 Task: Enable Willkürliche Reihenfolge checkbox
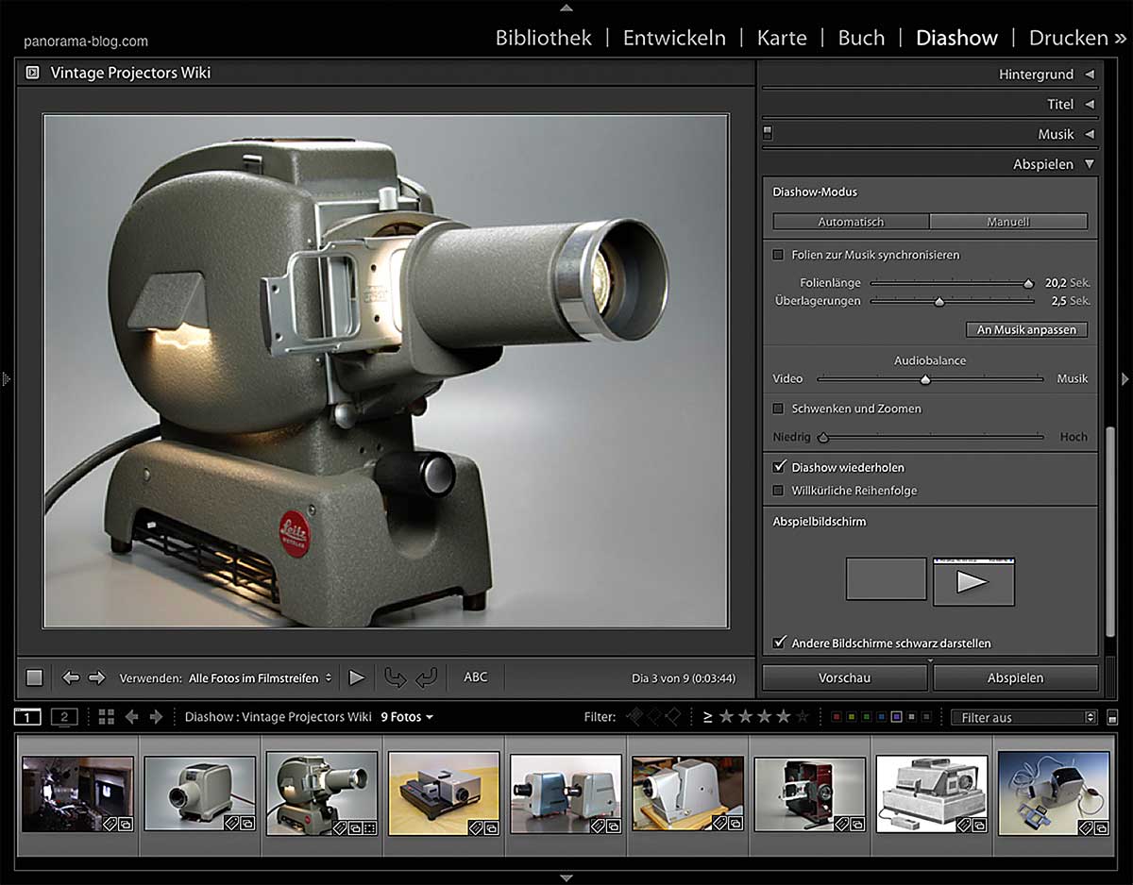click(x=778, y=491)
